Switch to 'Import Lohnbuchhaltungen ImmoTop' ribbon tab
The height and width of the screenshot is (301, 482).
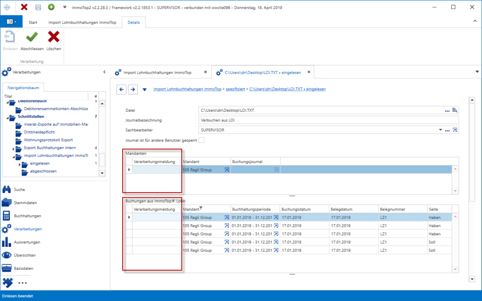point(82,22)
